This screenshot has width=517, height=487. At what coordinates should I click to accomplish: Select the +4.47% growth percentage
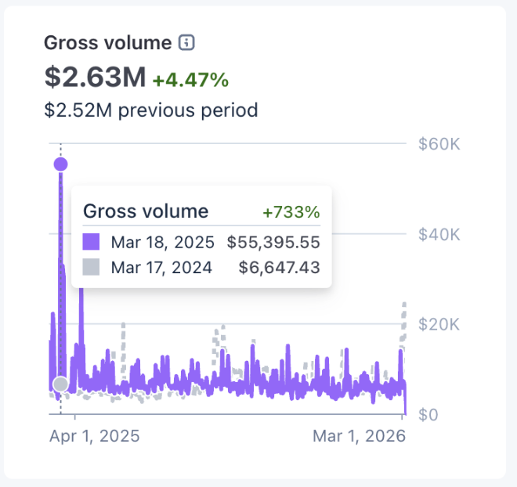click(190, 79)
